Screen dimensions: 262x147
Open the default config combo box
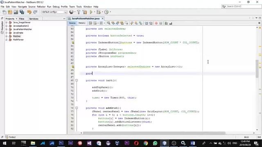tap(54, 12)
